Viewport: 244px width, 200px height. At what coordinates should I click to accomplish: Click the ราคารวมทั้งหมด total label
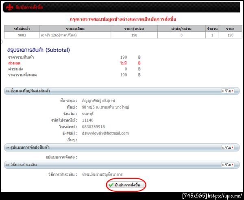(22, 75)
